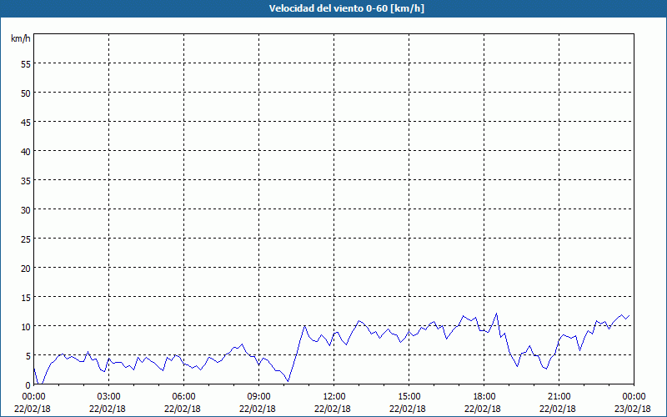The width and height of the screenshot is (667, 417).
Task: Click the date 22/02/18 under 06:00
Action: coord(183,409)
